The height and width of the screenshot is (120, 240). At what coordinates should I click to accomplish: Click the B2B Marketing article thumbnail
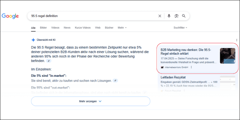point(228,56)
